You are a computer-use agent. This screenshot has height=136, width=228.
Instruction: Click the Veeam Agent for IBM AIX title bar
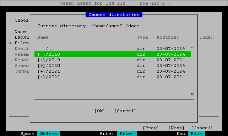pyautogui.click(x=114, y=3)
